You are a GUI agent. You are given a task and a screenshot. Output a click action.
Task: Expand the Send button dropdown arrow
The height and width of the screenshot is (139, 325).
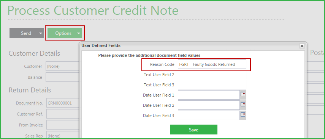click(41, 33)
